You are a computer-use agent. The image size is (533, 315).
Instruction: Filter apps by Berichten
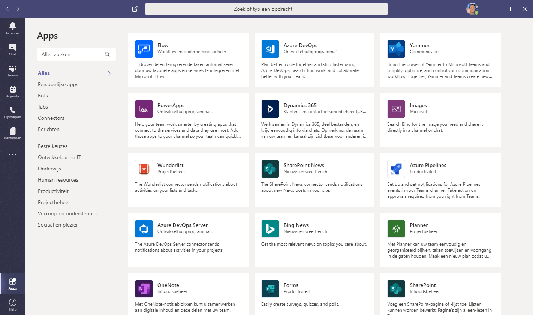(x=49, y=129)
